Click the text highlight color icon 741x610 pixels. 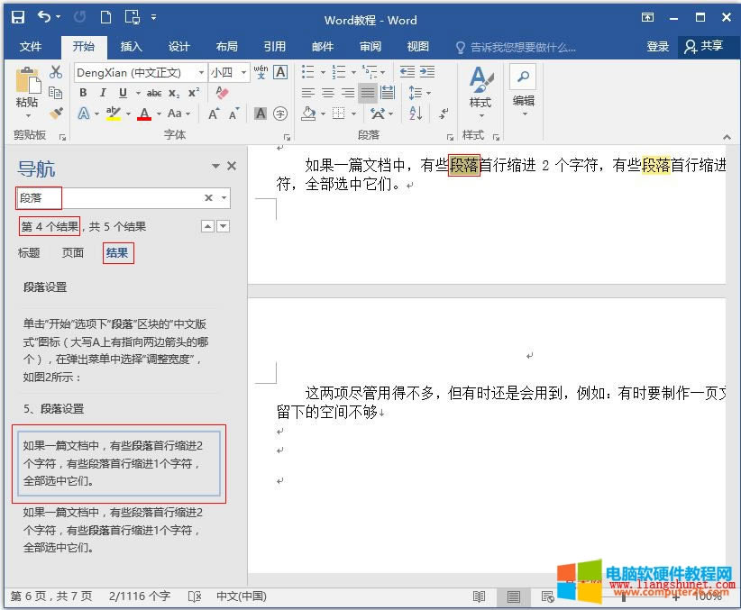click(114, 113)
